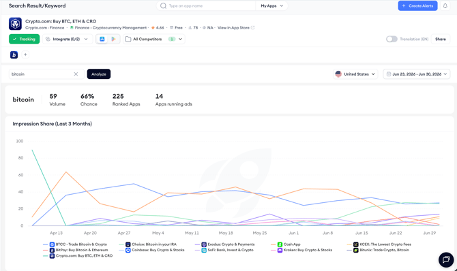Viewport: 457px width, 271px height.
Task: Click the notification bell icon
Action: (x=445, y=6)
